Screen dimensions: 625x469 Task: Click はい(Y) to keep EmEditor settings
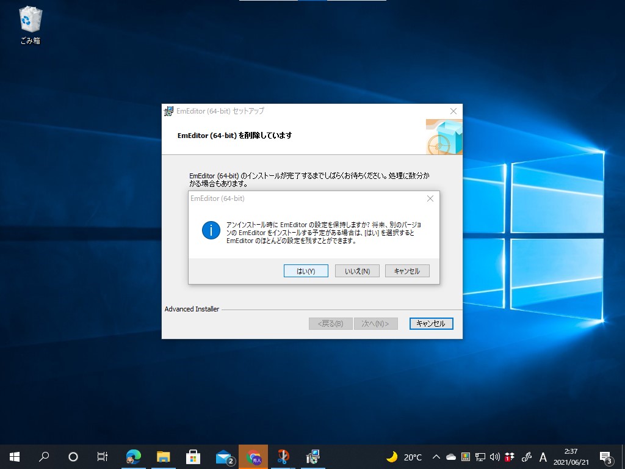[x=306, y=271]
